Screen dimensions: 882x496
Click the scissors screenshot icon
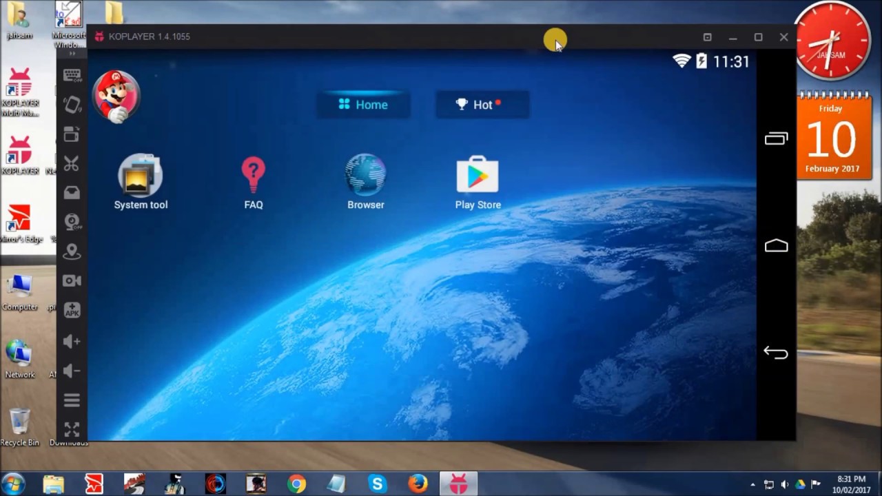click(72, 164)
